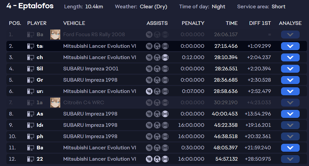Screen dimensions: 309x166
Task: Click the 0:12.000 penalty value
Action: point(193,57)
